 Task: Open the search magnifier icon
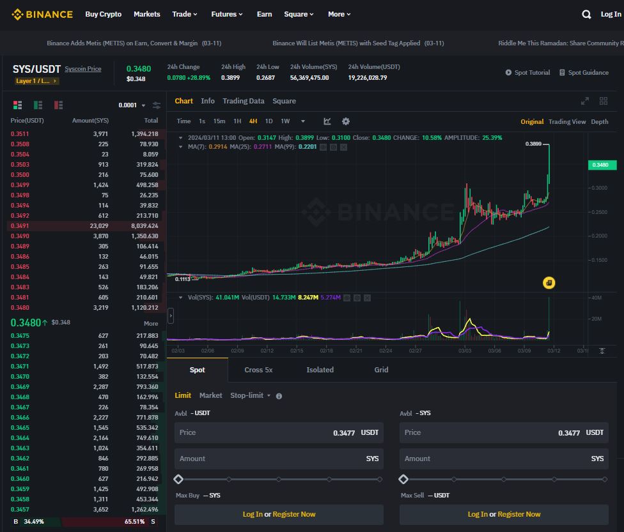pyautogui.click(x=586, y=14)
